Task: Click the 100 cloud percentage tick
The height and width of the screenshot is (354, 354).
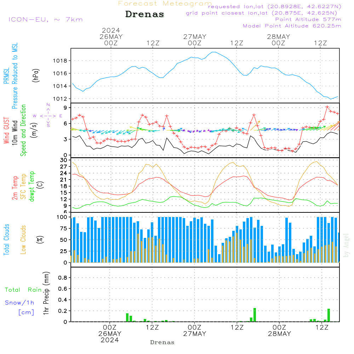Action: click(62, 217)
